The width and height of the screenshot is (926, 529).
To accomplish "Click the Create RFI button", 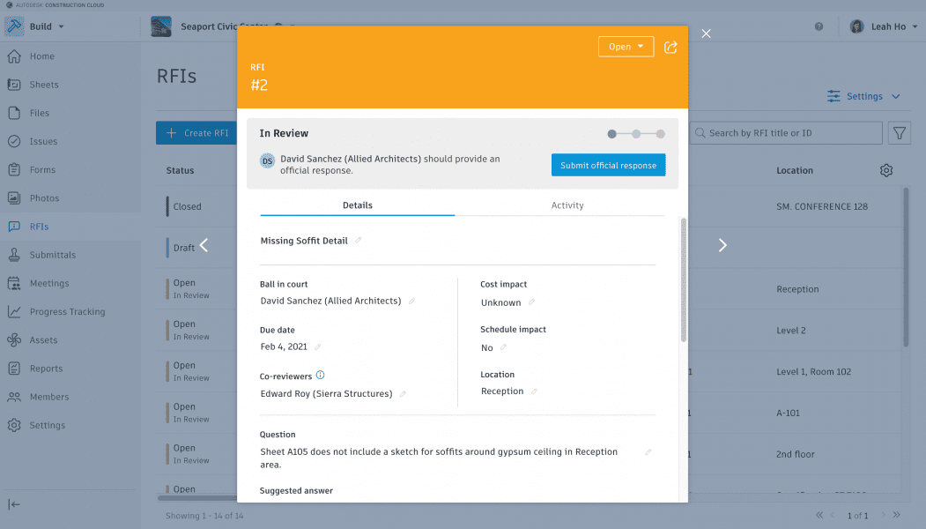I will tap(196, 133).
